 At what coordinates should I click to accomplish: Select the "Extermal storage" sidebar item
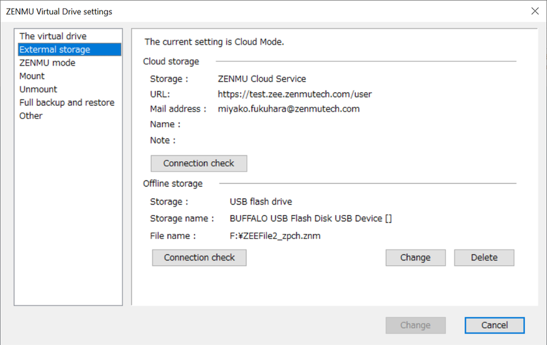tap(55, 49)
